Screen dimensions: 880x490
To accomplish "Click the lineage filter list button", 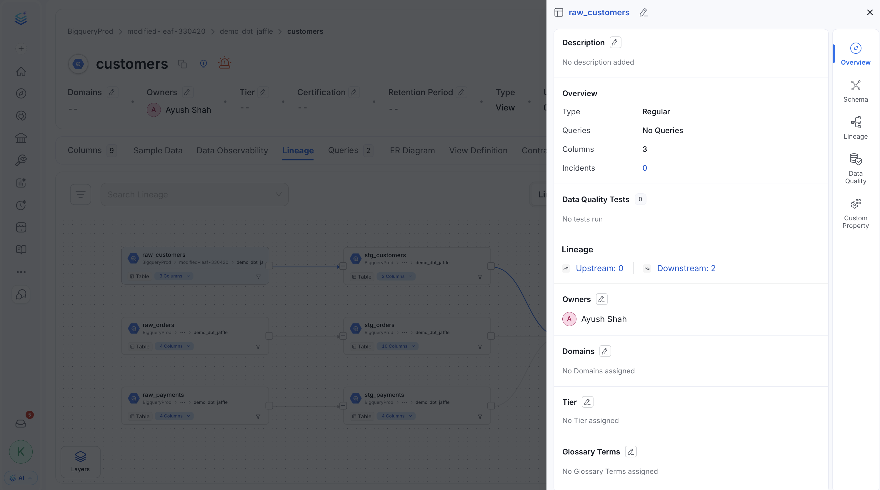I will [x=80, y=194].
